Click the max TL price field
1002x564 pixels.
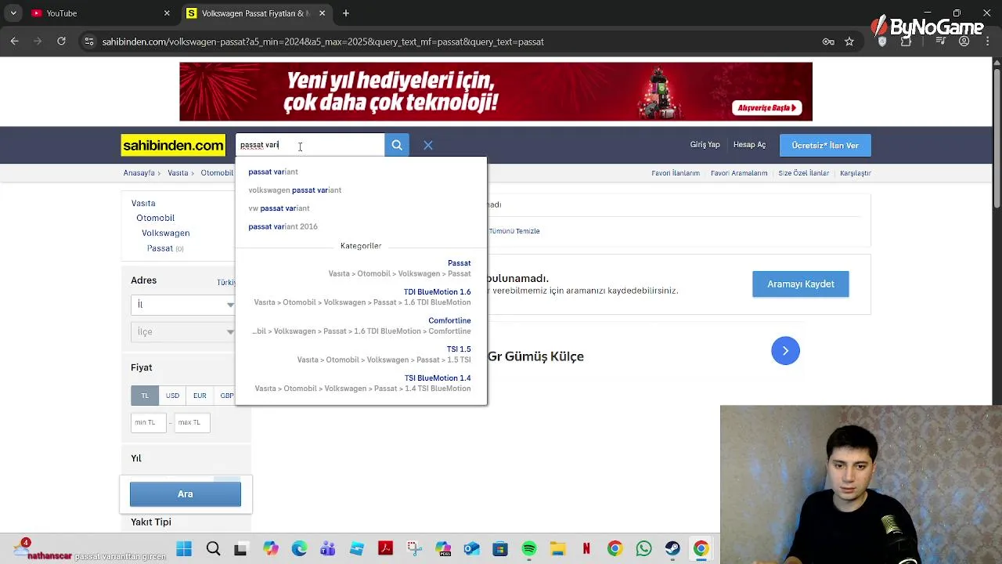coord(192,422)
